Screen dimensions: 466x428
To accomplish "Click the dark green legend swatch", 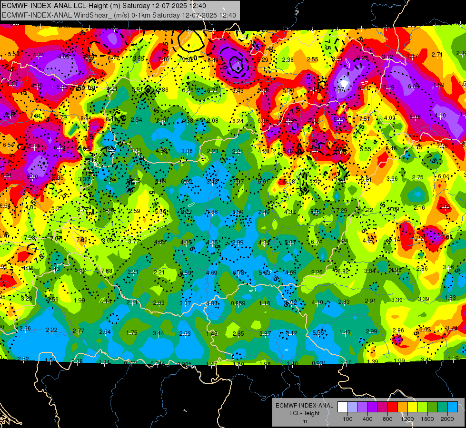I will [x=432, y=407].
